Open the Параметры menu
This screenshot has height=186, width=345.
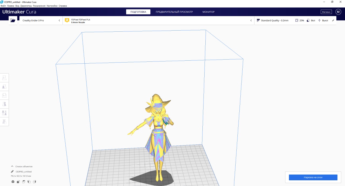click(26, 6)
